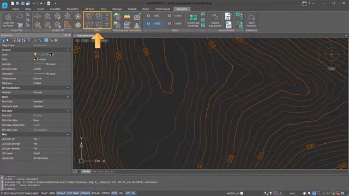Collapse the 3D Visualization properties section

(x=68, y=88)
